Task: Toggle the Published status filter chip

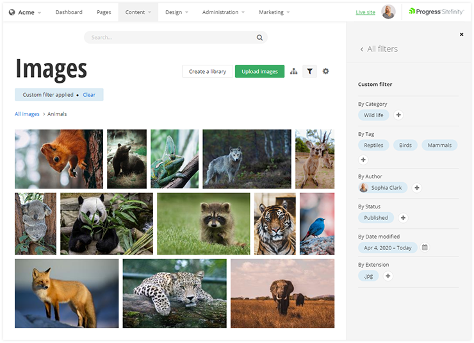Action: point(376,218)
